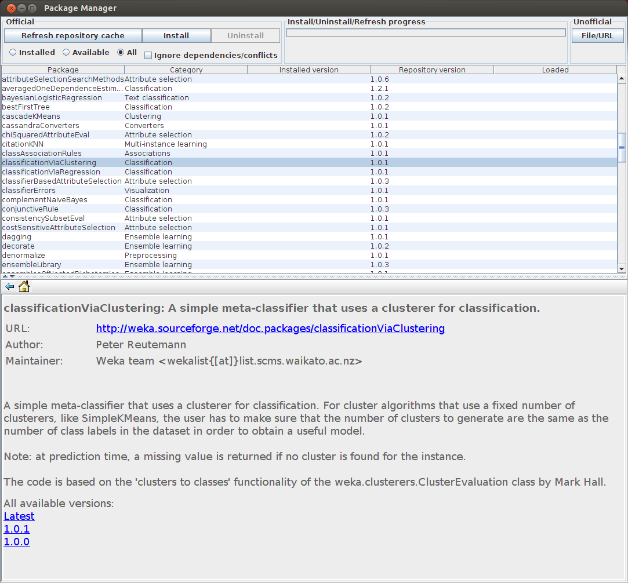Select ensembleLibrary package row

click(309, 264)
